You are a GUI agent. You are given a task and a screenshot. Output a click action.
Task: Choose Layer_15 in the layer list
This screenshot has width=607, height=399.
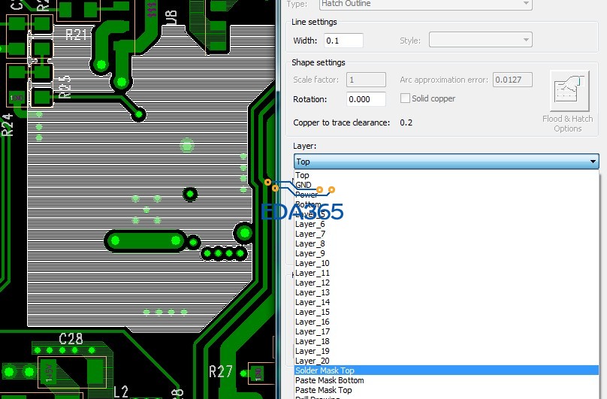pyautogui.click(x=312, y=312)
